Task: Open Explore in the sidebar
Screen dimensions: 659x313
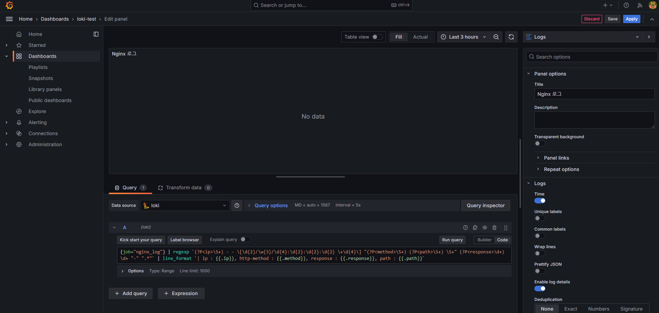Action: point(37,111)
